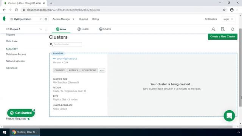The height and width of the screenshot is (136, 242).
Task: Click Version 4.2.9 text
Action: (x=60, y=62)
